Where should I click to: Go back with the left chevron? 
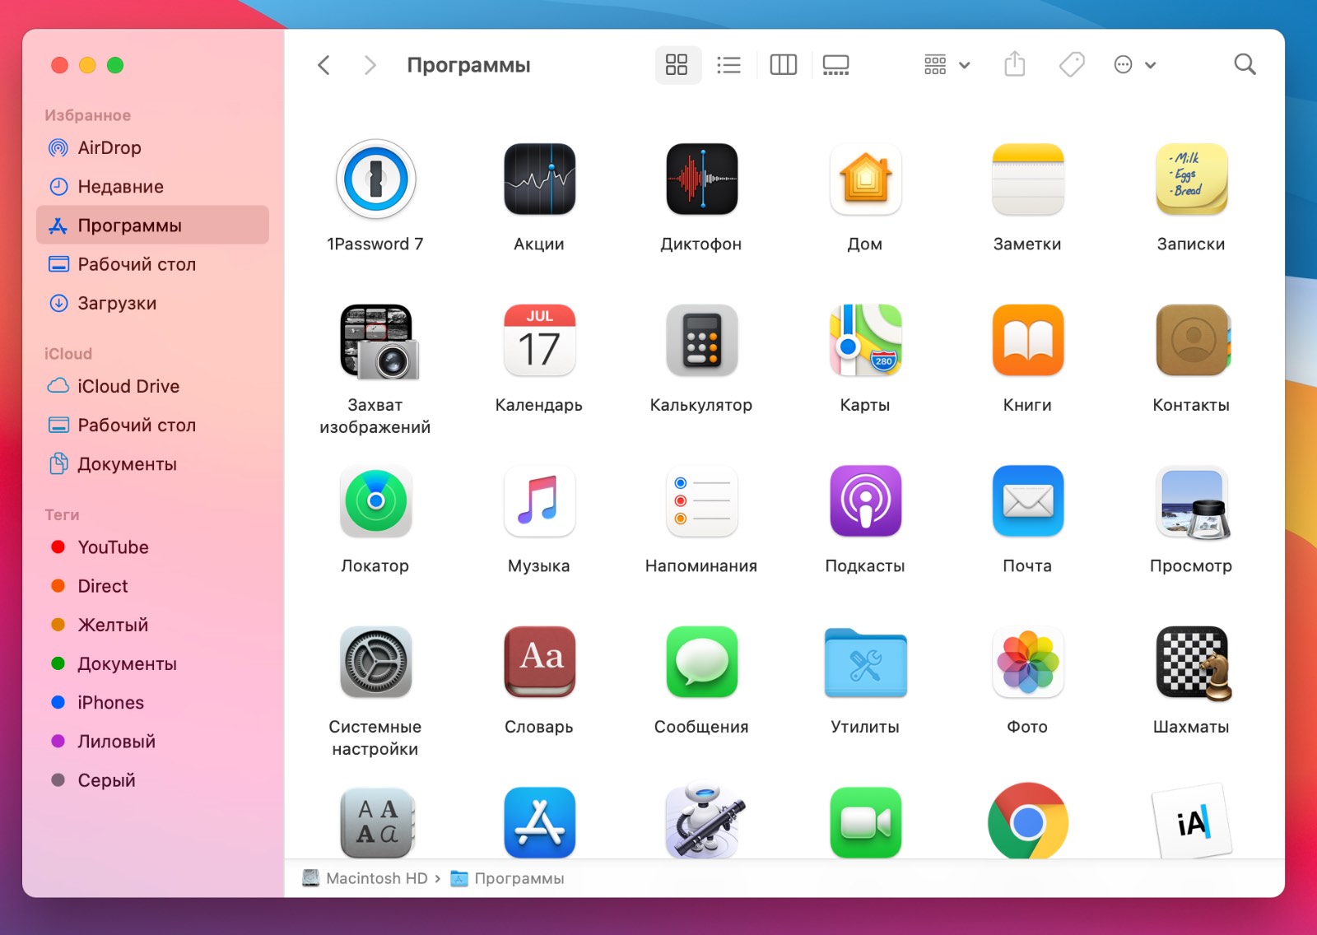click(x=324, y=65)
